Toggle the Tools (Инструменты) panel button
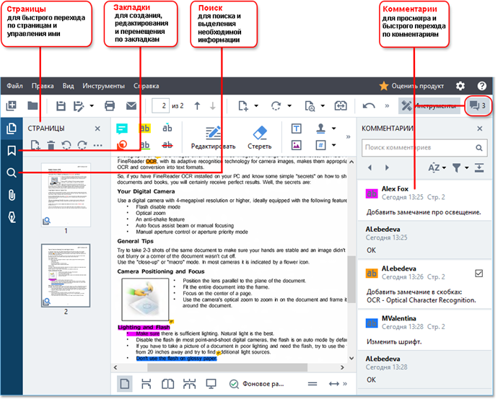This screenshot has width=498, height=402. click(x=429, y=106)
